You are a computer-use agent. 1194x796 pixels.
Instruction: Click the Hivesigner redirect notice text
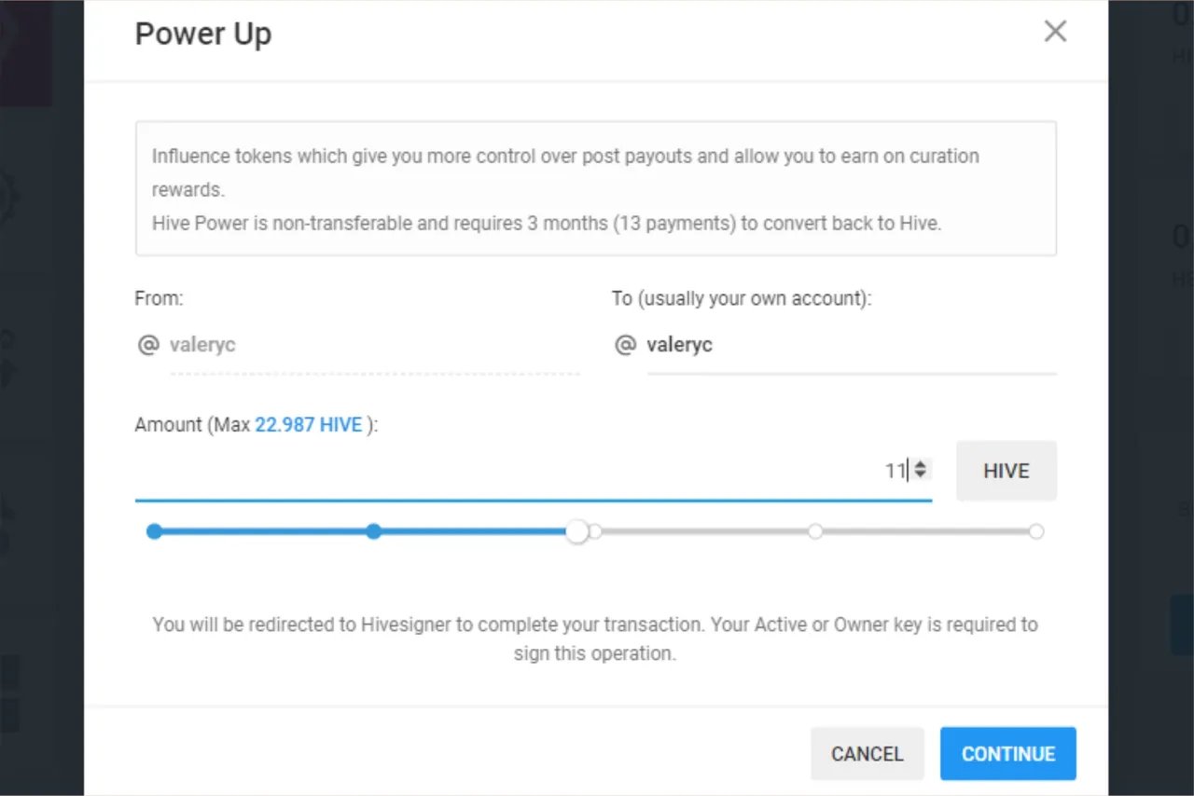pos(595,638)
